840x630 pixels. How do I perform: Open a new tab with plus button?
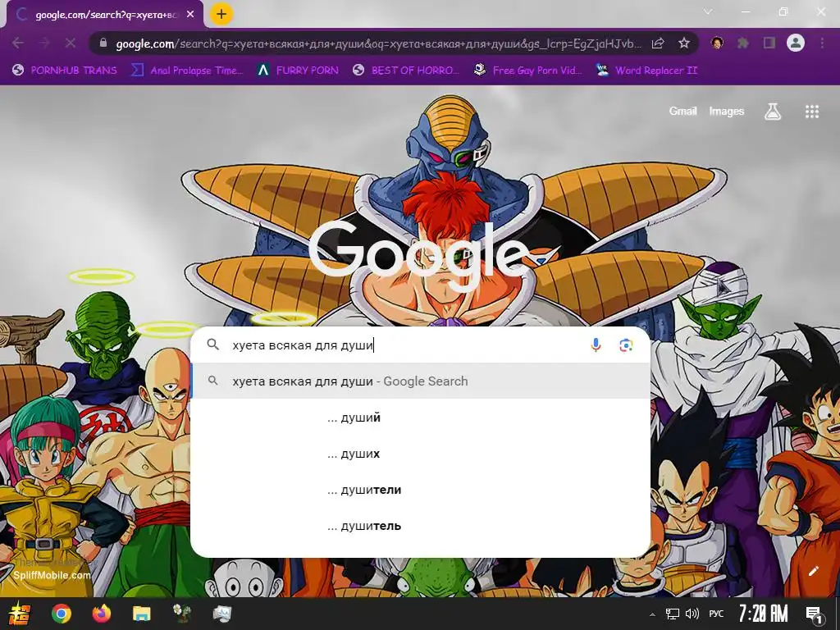pyautogui.click(x=221, y=15)
